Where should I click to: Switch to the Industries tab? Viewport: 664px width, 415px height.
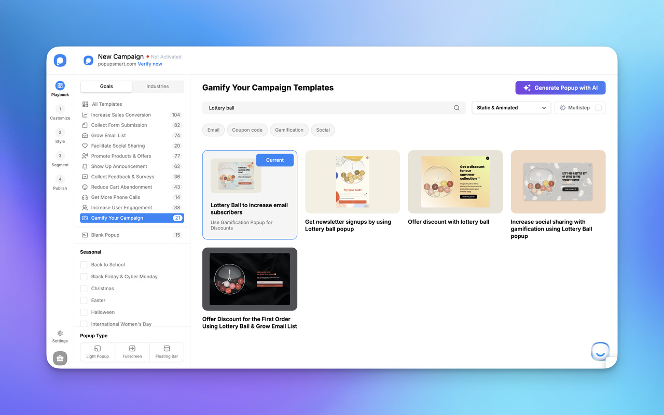157,87
